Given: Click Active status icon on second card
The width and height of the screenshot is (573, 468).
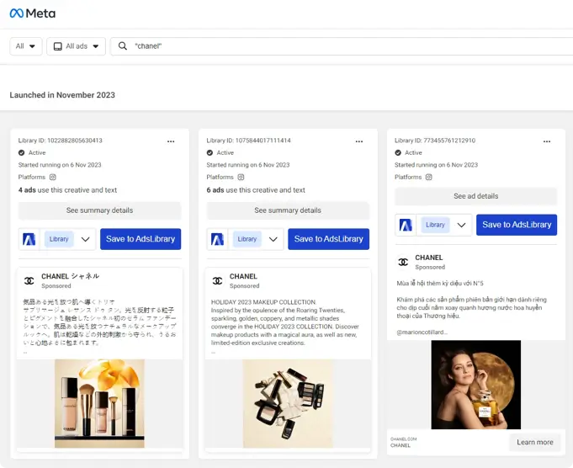Looking at the screenshot, I should (x=210, y=153).
